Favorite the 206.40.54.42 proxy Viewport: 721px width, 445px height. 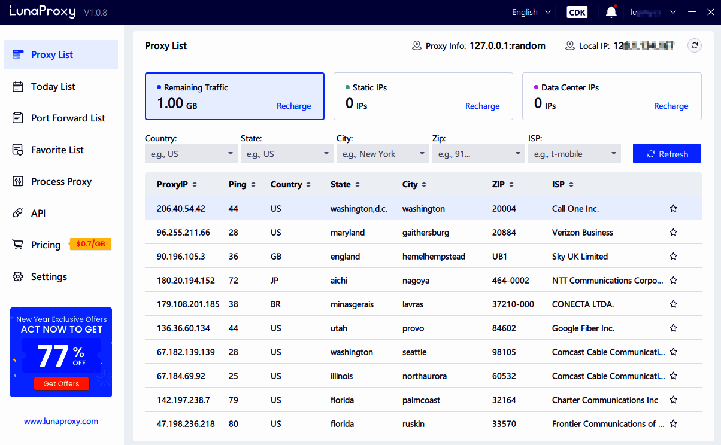pyautogui.click(x=673, y=208)
